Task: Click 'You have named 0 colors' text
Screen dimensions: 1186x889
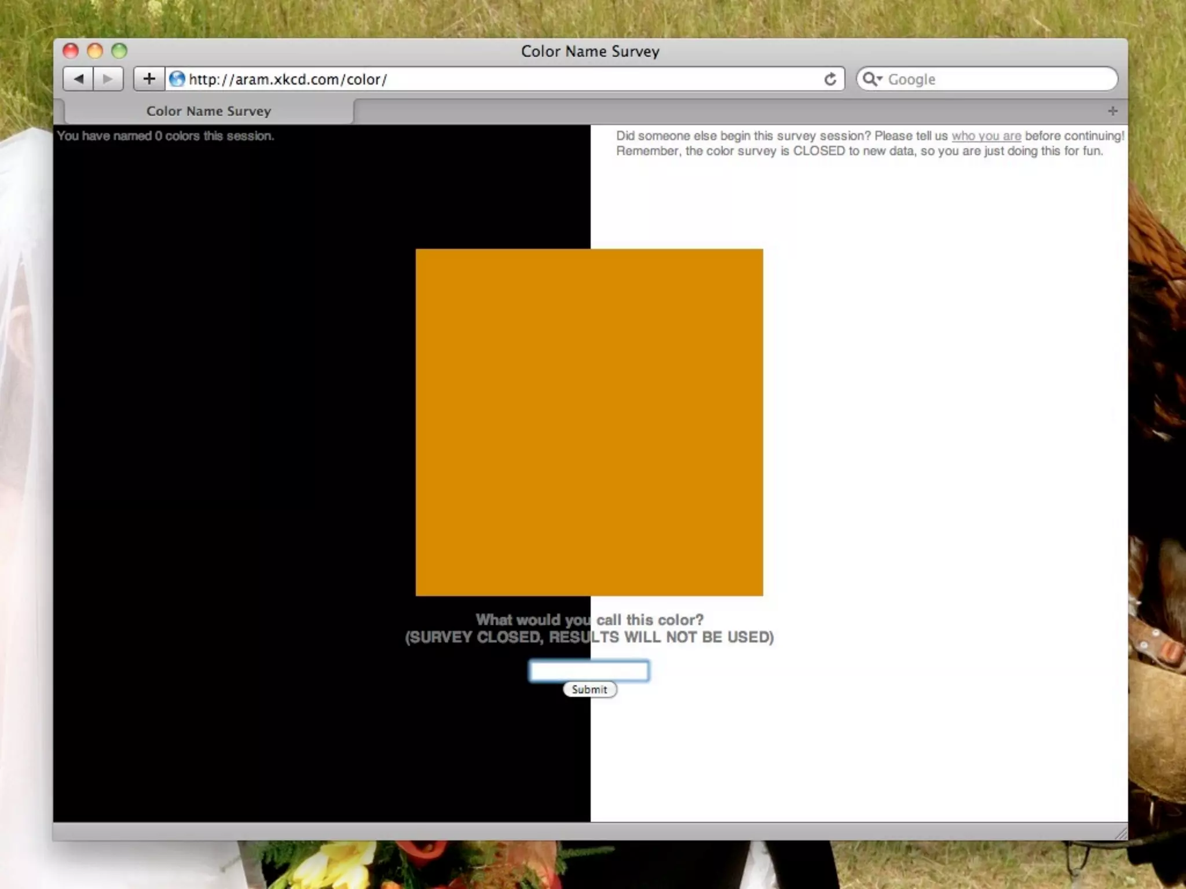Action: coord(166,136)
